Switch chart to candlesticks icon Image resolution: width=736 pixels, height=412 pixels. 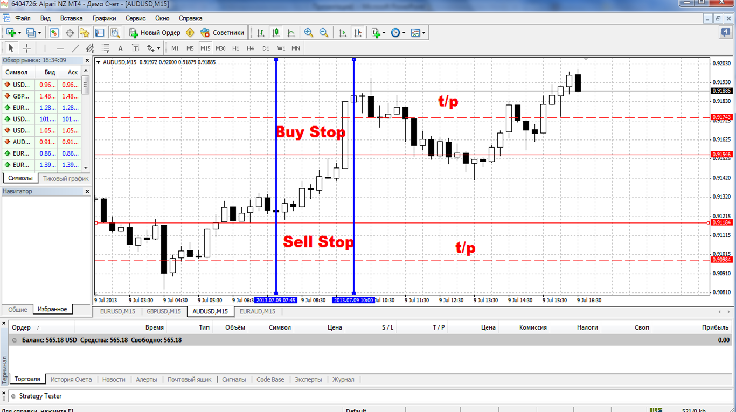click(276, 33)
